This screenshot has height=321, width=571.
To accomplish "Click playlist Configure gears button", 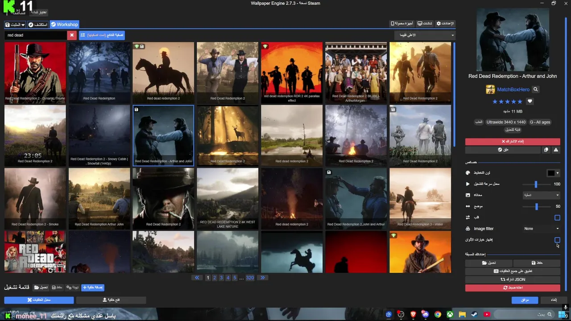I will click(72, 288).
